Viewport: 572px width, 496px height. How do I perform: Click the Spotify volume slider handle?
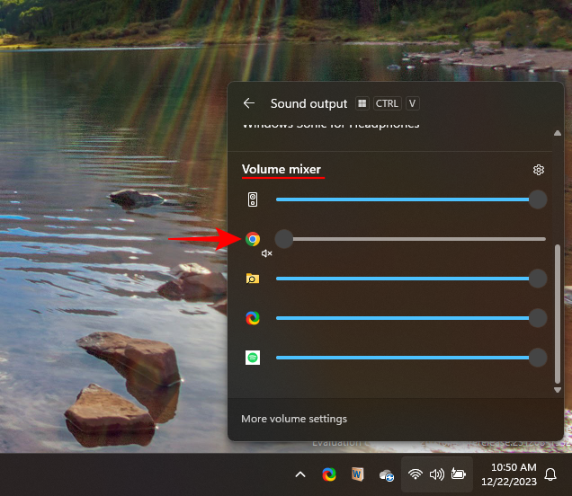[x=538, y=358]
